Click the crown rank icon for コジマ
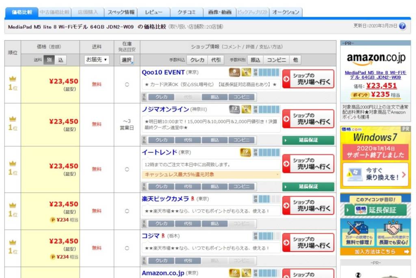This screenshot has height=278, width=416. [13, 242]
